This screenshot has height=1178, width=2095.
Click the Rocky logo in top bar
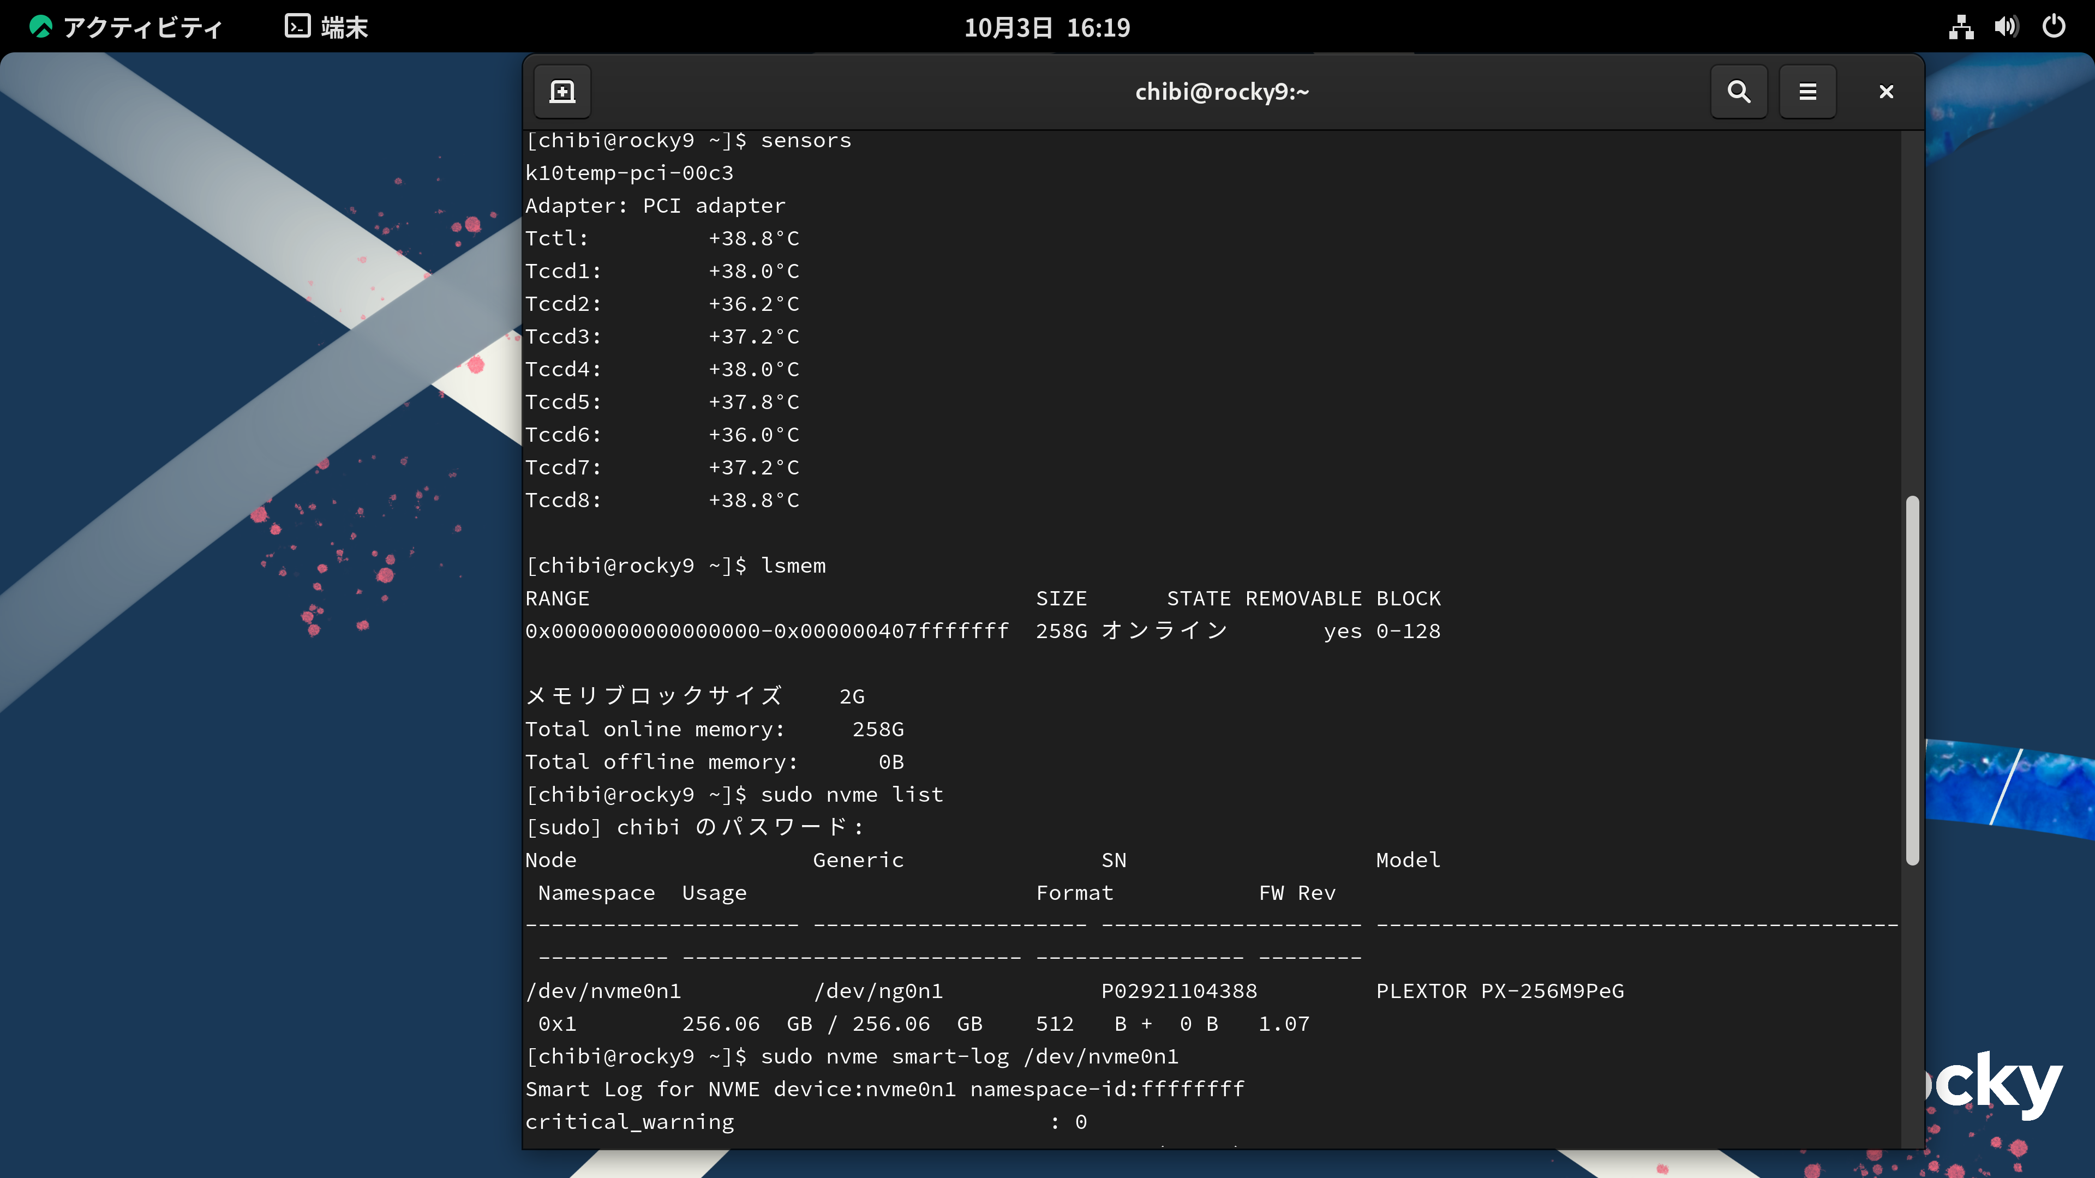tap(41, 28)
